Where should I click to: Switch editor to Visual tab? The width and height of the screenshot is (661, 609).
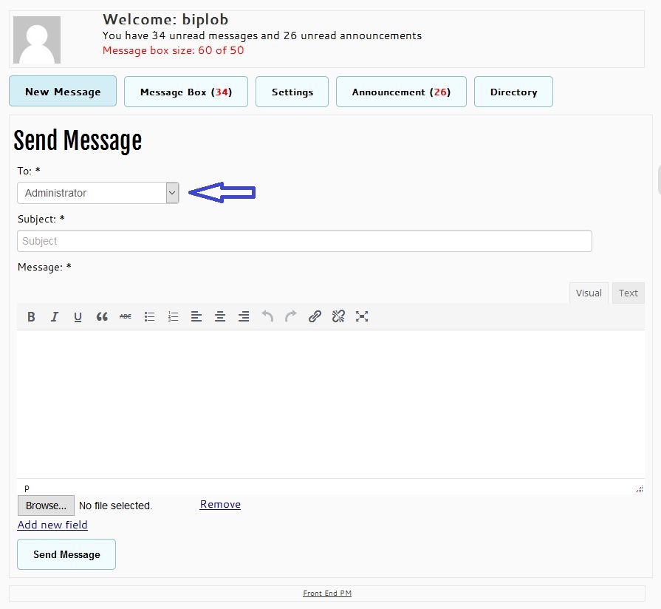[589, 293]
